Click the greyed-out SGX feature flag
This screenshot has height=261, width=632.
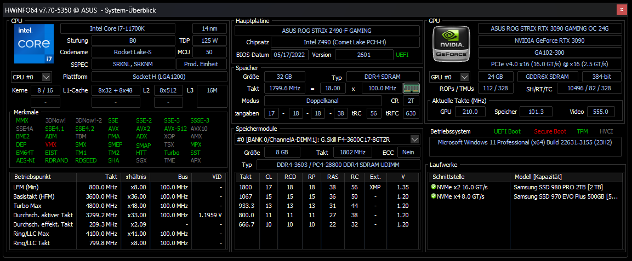click(141, 160)
